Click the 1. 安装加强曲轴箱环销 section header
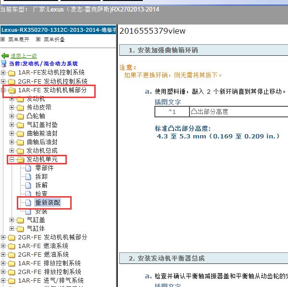The image size is (288, 287). (x=204, y=50)
